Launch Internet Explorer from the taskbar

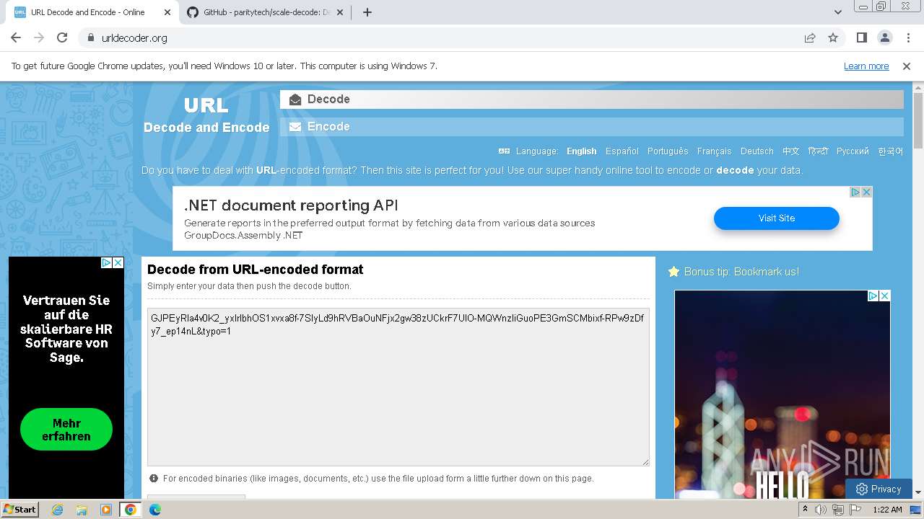coord(57,510)
